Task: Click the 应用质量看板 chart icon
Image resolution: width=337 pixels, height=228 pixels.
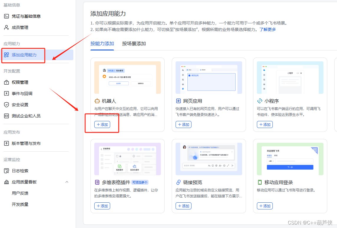Action: [6, 182]
